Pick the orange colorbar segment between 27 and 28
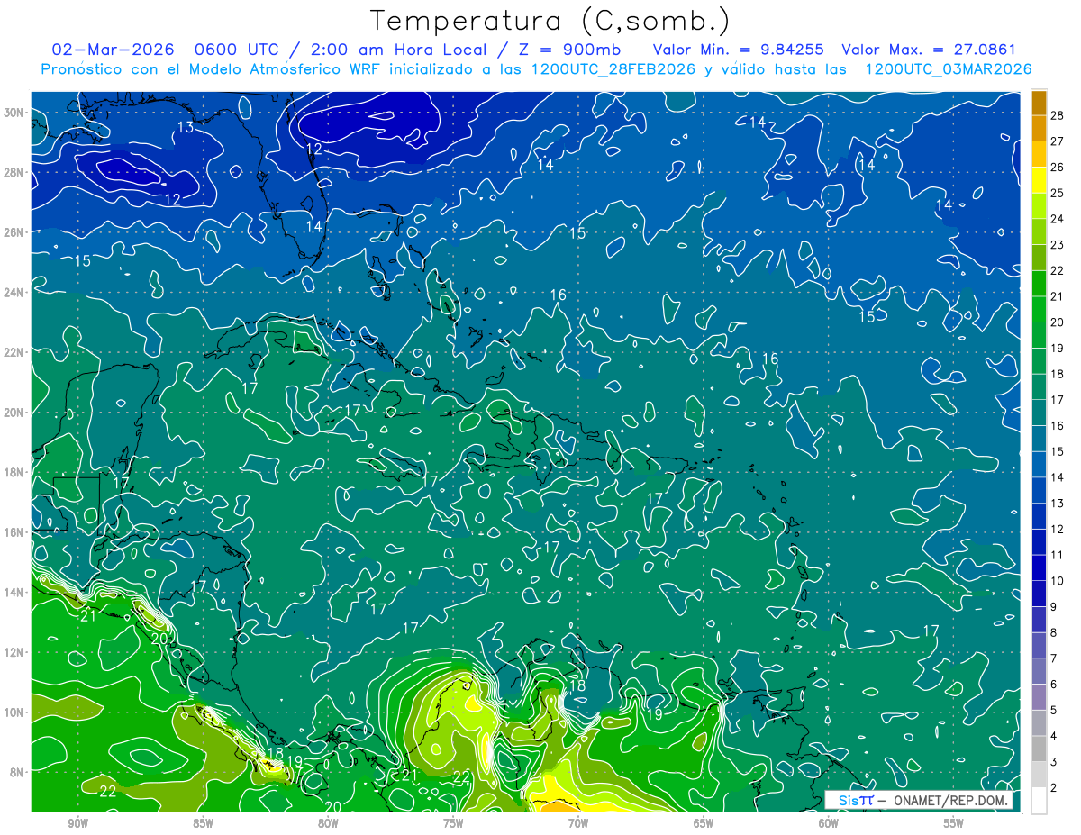This screenshot has height=835, width=1081. (x=1039, y=128)
